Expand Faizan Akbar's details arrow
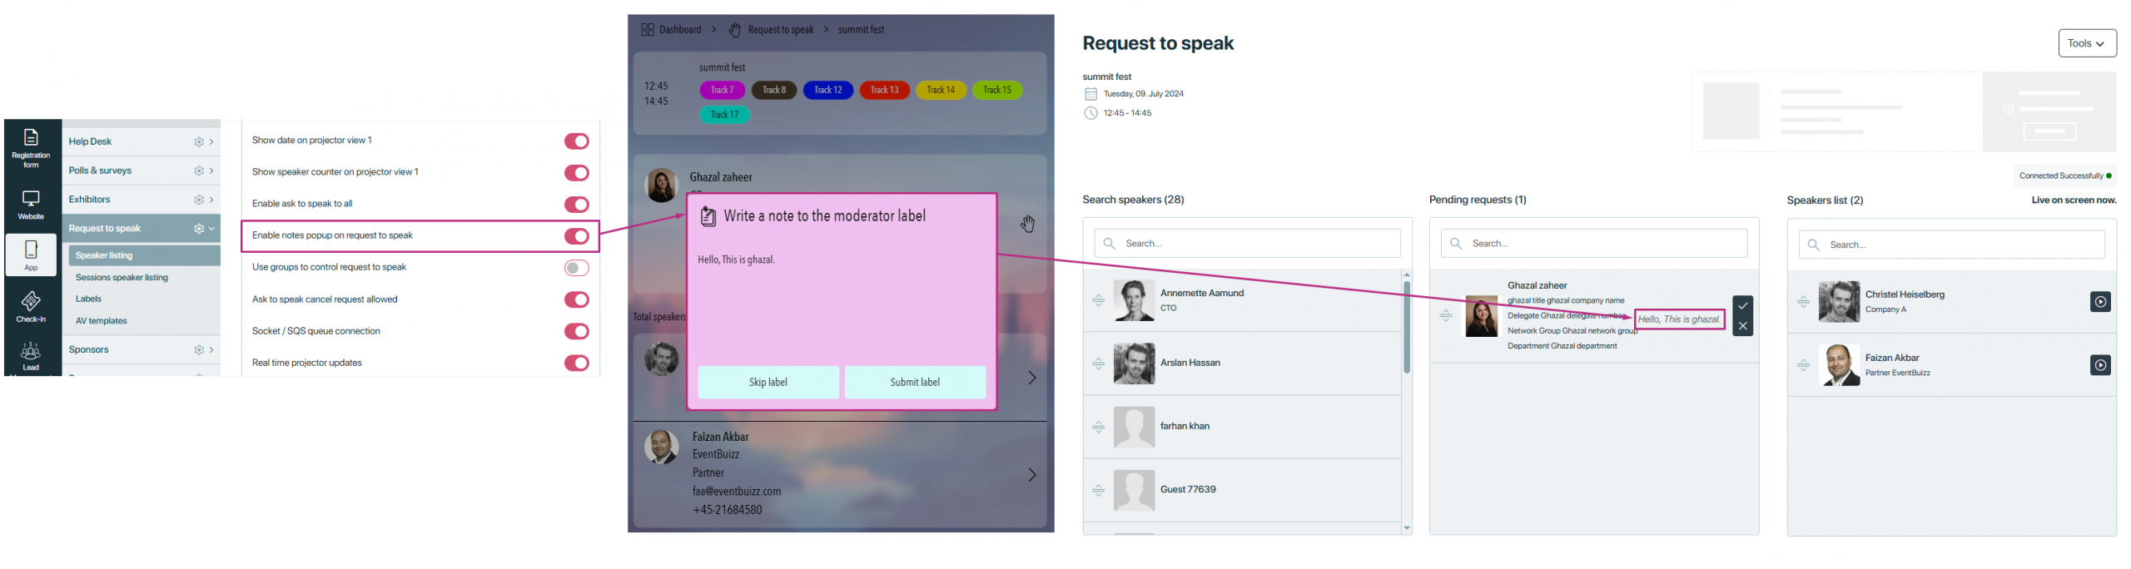Screen dimensions: 2131x569 [1032, 475]
